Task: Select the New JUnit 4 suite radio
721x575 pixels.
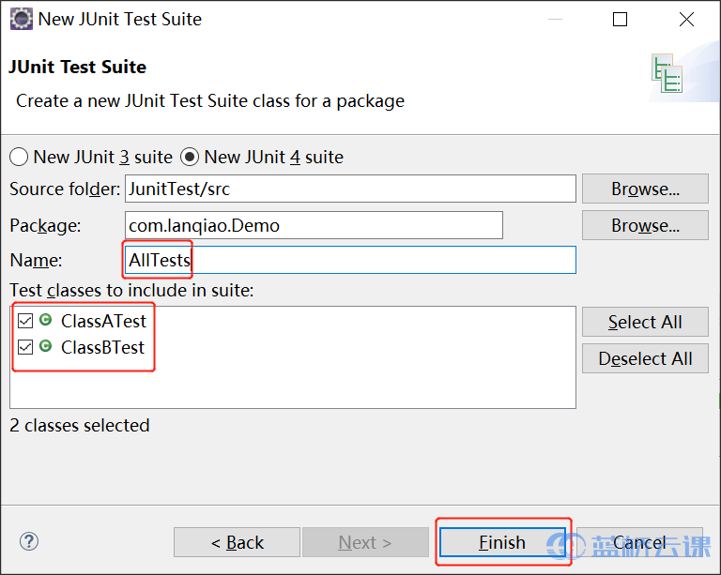Action: [190, 157]
